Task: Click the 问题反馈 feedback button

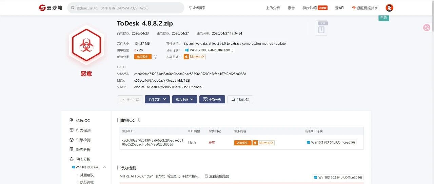Action: click(240, 99)
